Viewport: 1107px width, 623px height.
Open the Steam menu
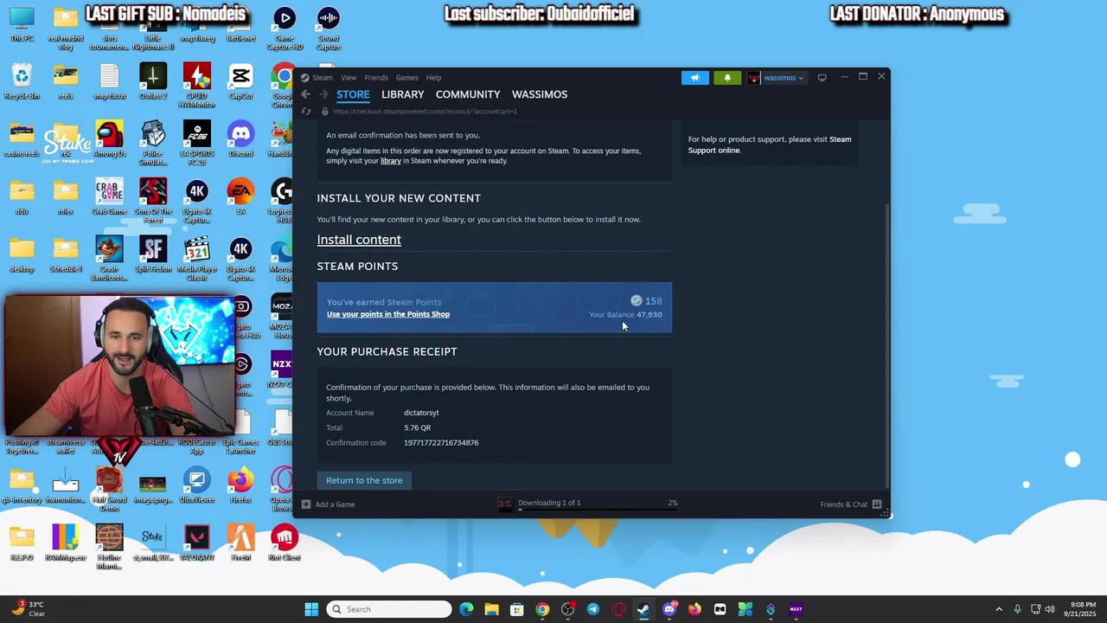click(x=322, y=78)
